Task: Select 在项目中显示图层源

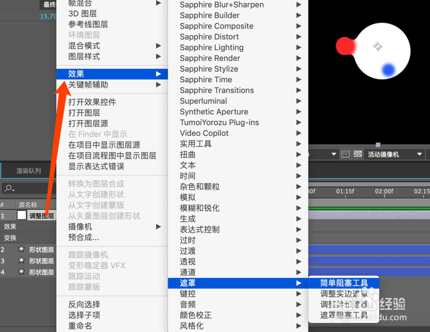Action: [112, 144]
